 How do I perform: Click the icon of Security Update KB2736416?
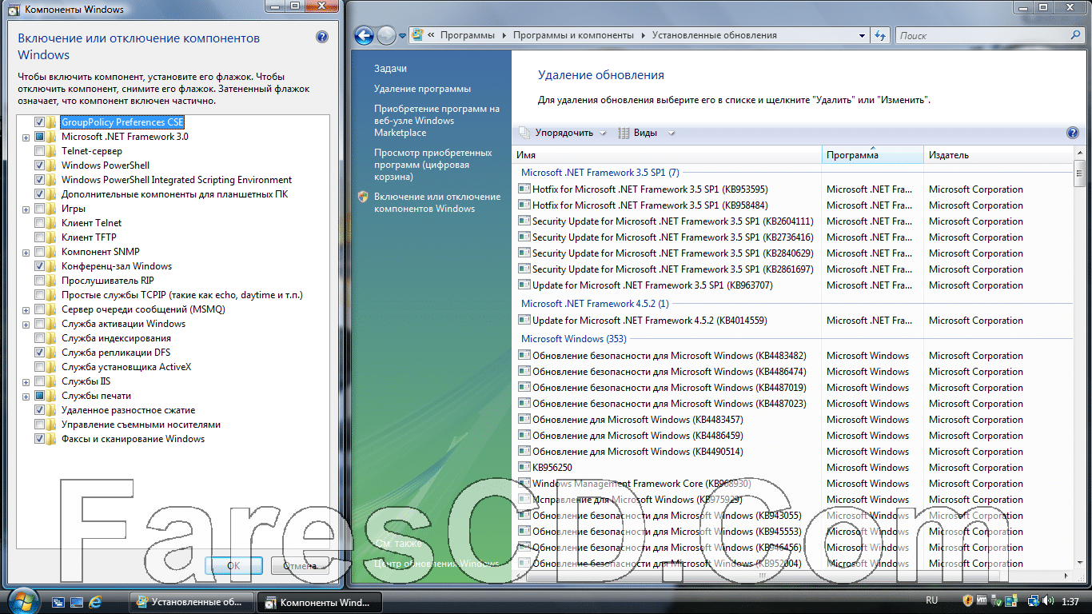pyautogui.click(x=524, y=237)
